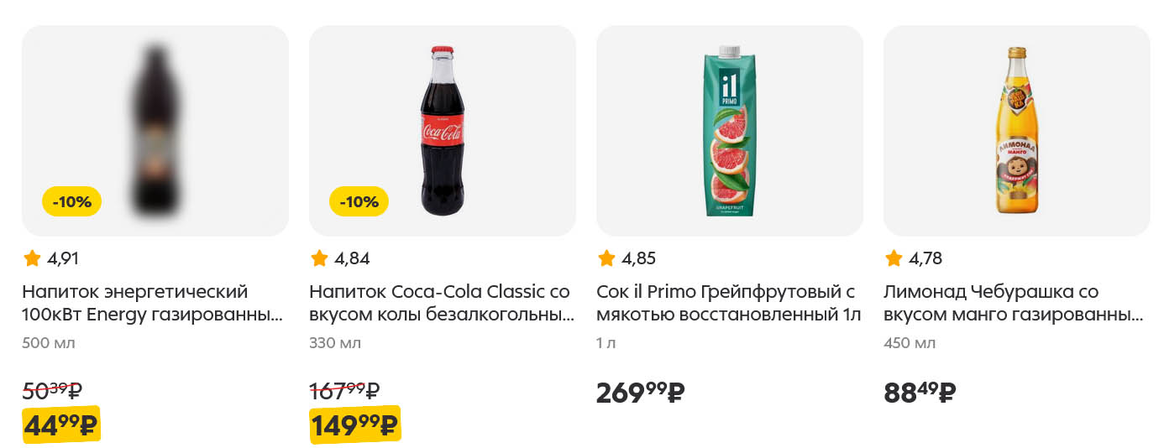Open the Напиток Coca-Cola Classic product title
The height and width of the screenshot is (448, 1164).
tap(439, 304)
